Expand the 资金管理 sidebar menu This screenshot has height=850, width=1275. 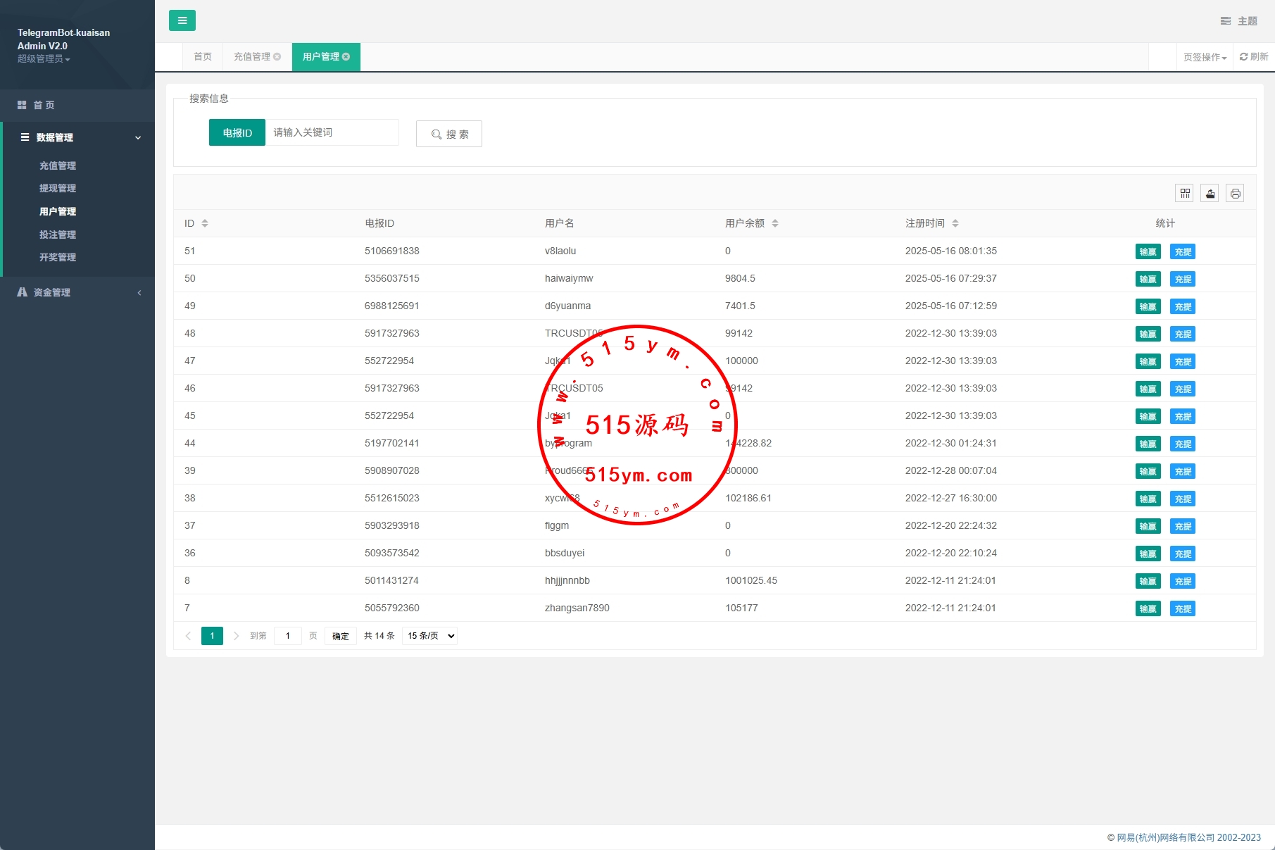pyautogui.click(x=77, y=292)
